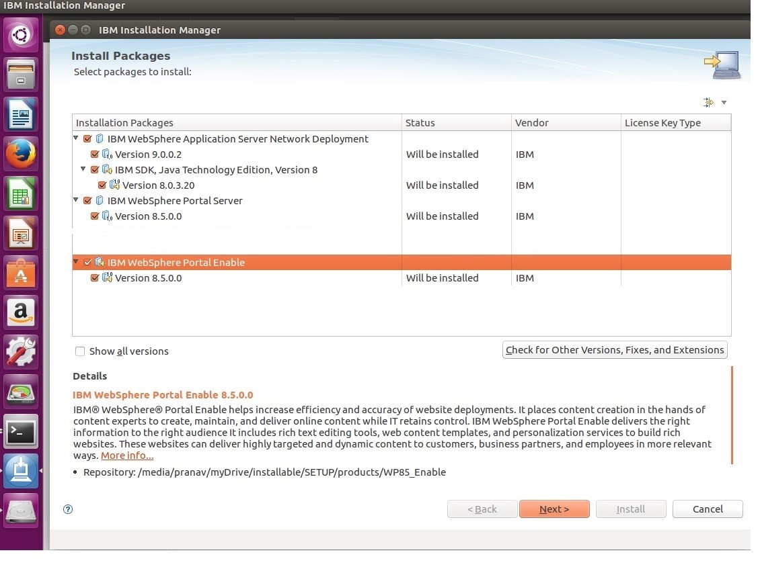This screenshot has height=563, width=758.
Task: Select IBM WebSphere Portal Server row text
Action: pos(174,201)
